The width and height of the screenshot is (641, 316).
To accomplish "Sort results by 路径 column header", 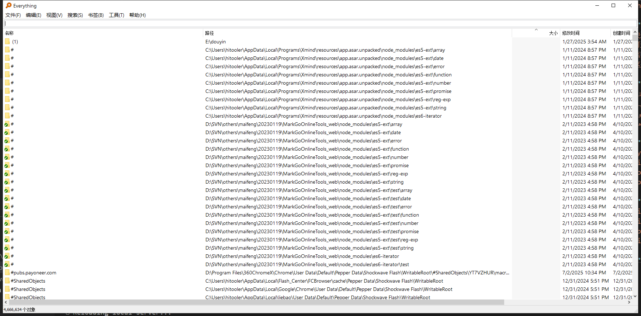I will coord(358,33).
